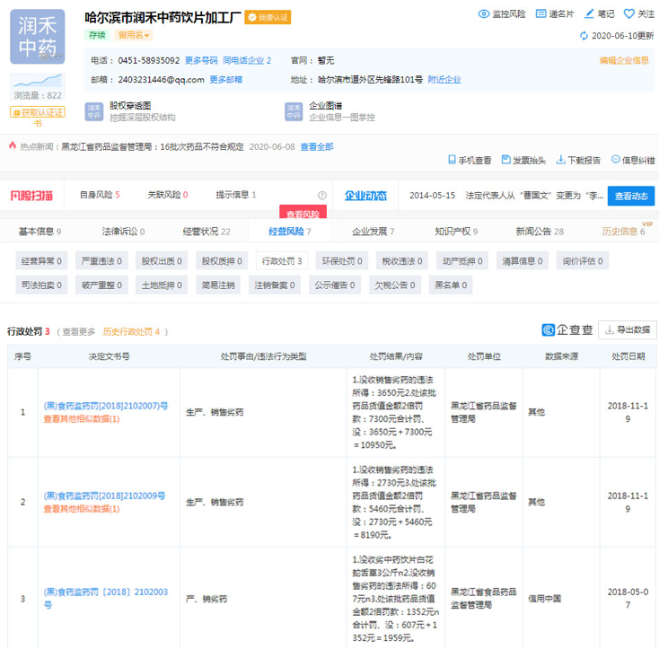Viewport: 659px width, 649px height.
Task: Click the 递名片 card icon
Action: (540, 13)
